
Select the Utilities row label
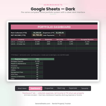(21, 70)
